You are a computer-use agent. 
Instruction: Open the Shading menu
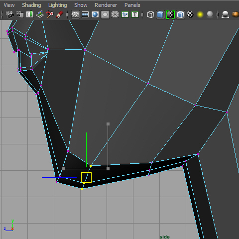[x=31, y=5]
